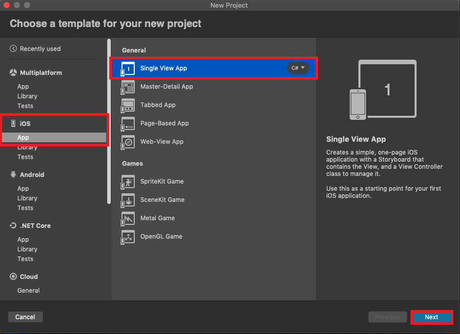This screenshot has height=334, width=460.
Task: Pick the Metal Game template icon
Action: click(127, 219)
